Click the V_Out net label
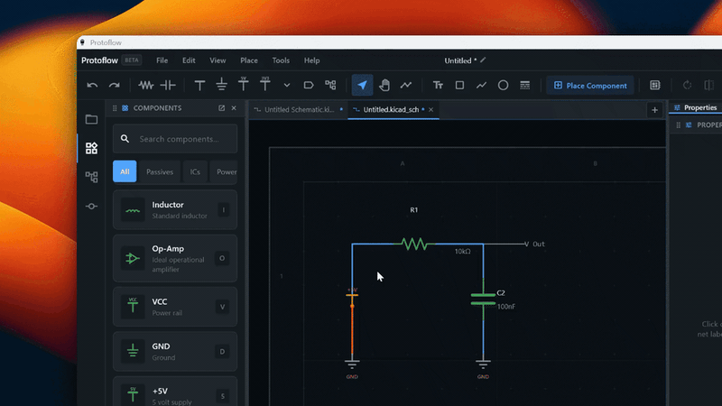 click(x=534, y=244)
